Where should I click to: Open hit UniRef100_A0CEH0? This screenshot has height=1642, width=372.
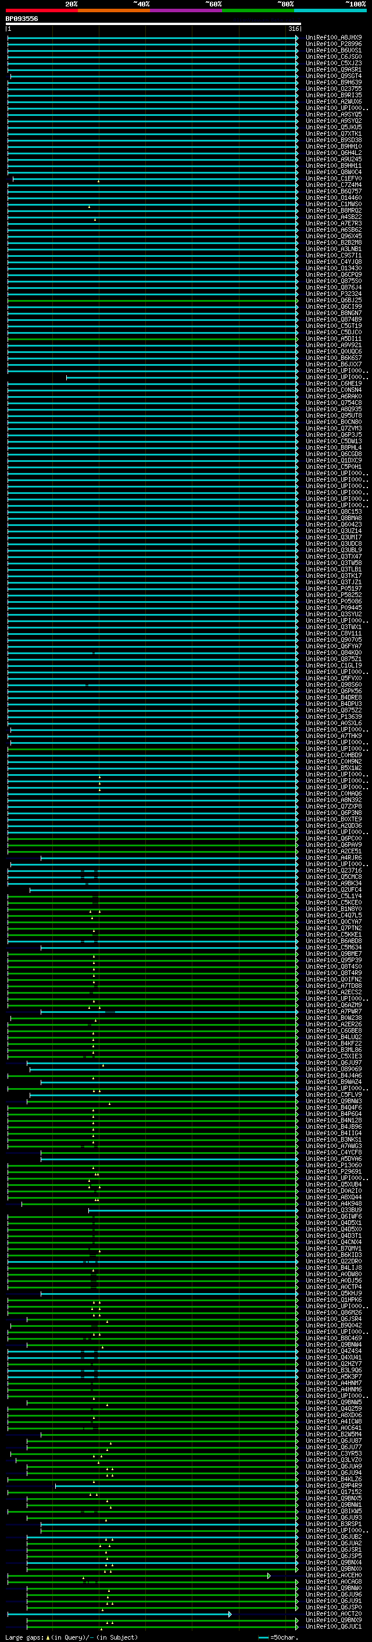(334, 1574)
